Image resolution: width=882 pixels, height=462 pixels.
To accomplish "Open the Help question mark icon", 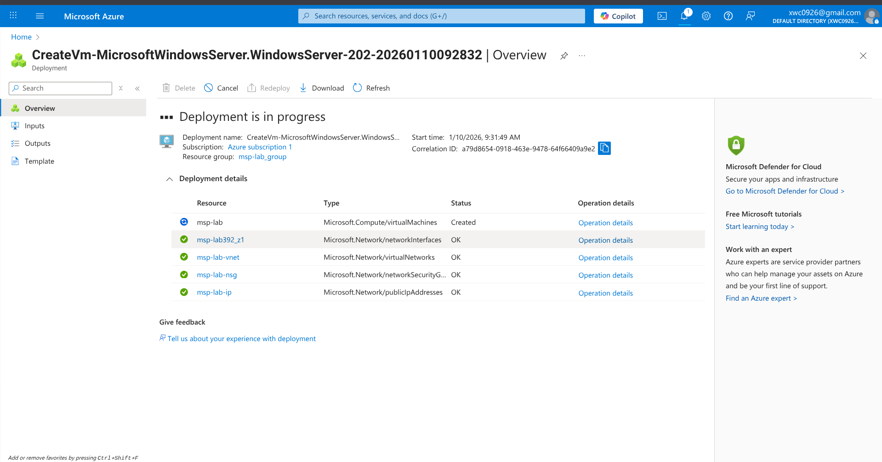I will [728, 16].
